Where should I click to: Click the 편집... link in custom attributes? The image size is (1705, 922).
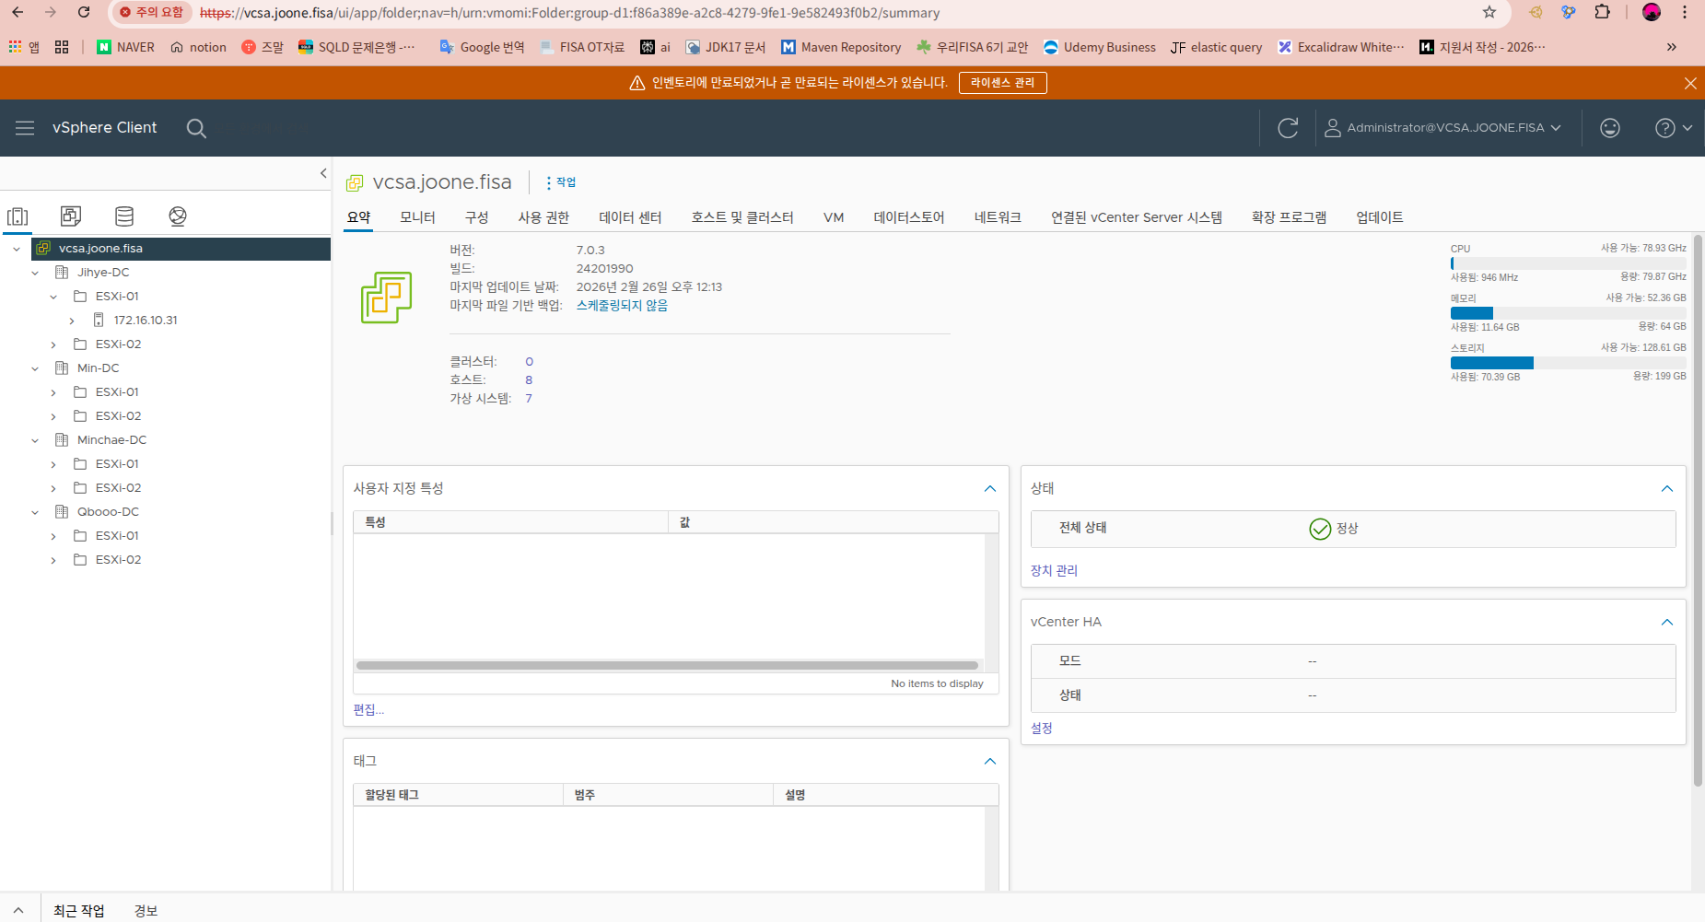pos(368,709)
